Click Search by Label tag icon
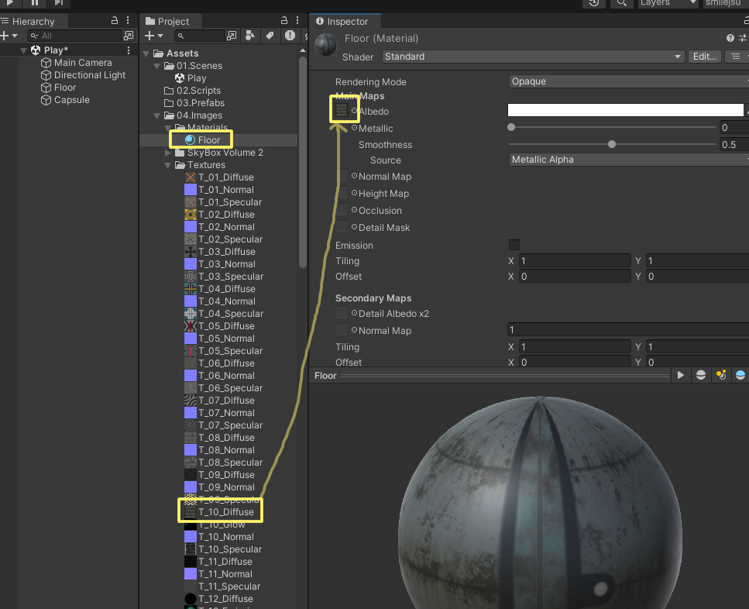The height and width of the screenshot is (609, 749). (270, 36)
